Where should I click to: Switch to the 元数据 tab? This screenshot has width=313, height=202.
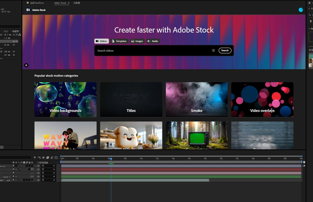point(76,3)
